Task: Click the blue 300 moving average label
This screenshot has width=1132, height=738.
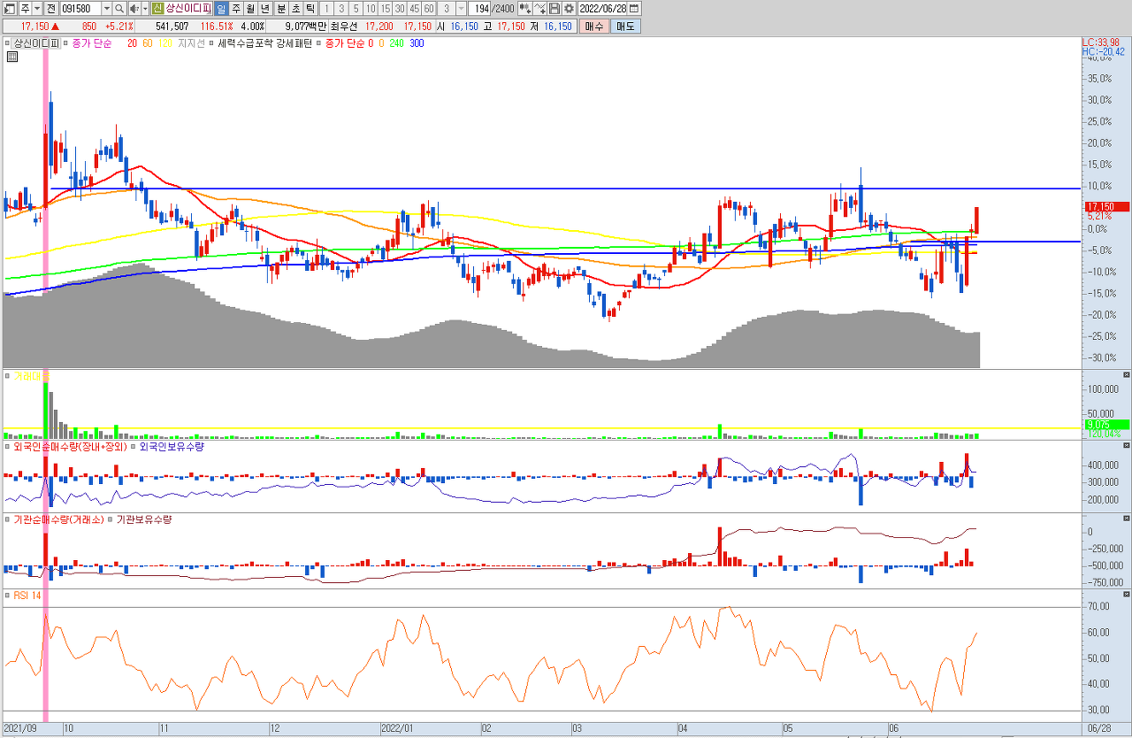Action: tap(417, 42)
